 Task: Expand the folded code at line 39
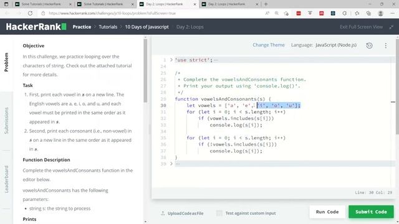click(171, 164)
